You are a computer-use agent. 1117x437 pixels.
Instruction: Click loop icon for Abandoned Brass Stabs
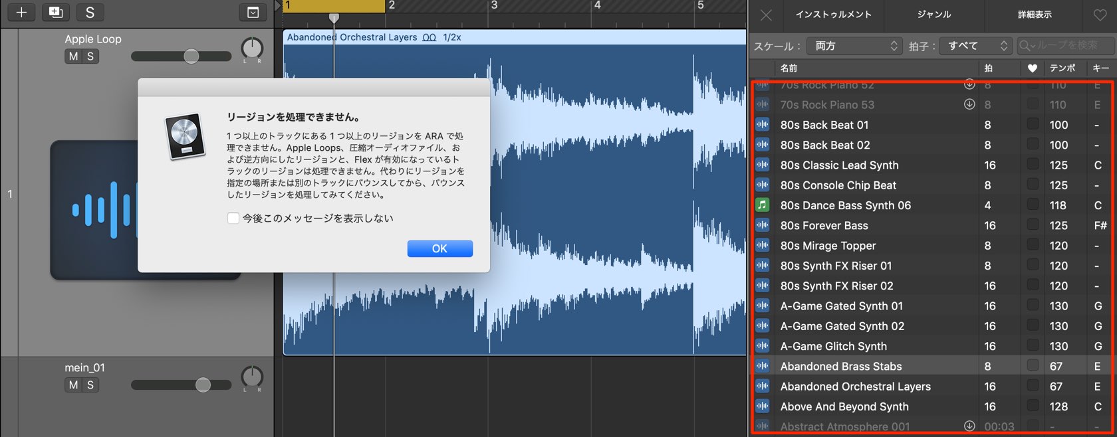point(762,366)
